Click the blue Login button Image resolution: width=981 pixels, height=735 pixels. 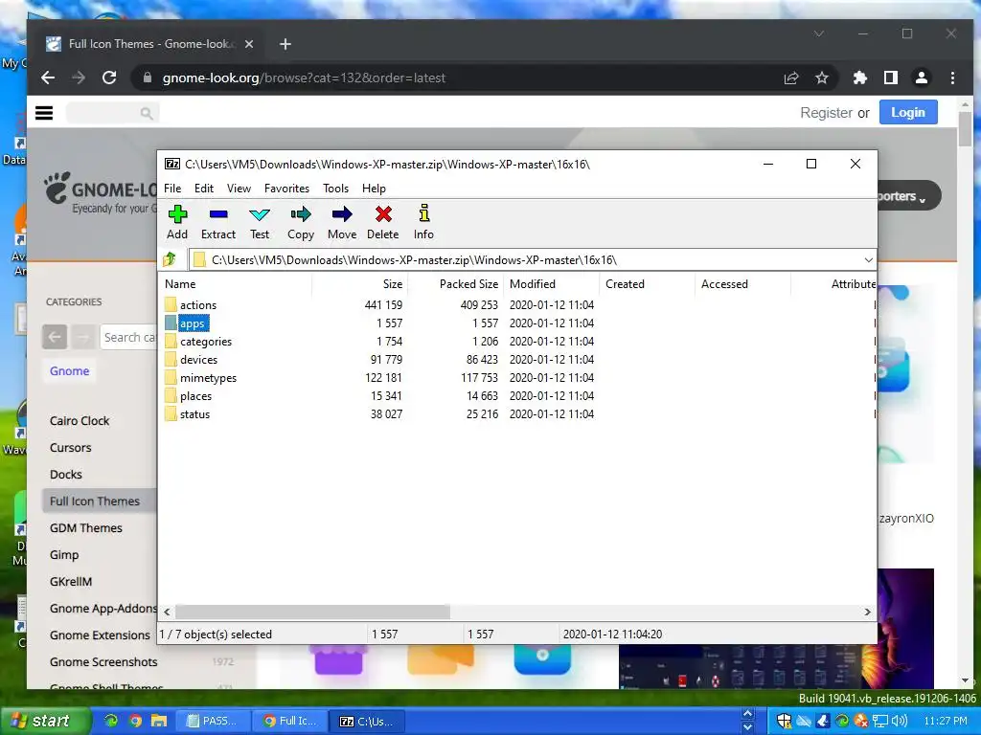click(908, 113)
